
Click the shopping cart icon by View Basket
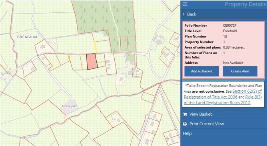[x=185, y=114]
